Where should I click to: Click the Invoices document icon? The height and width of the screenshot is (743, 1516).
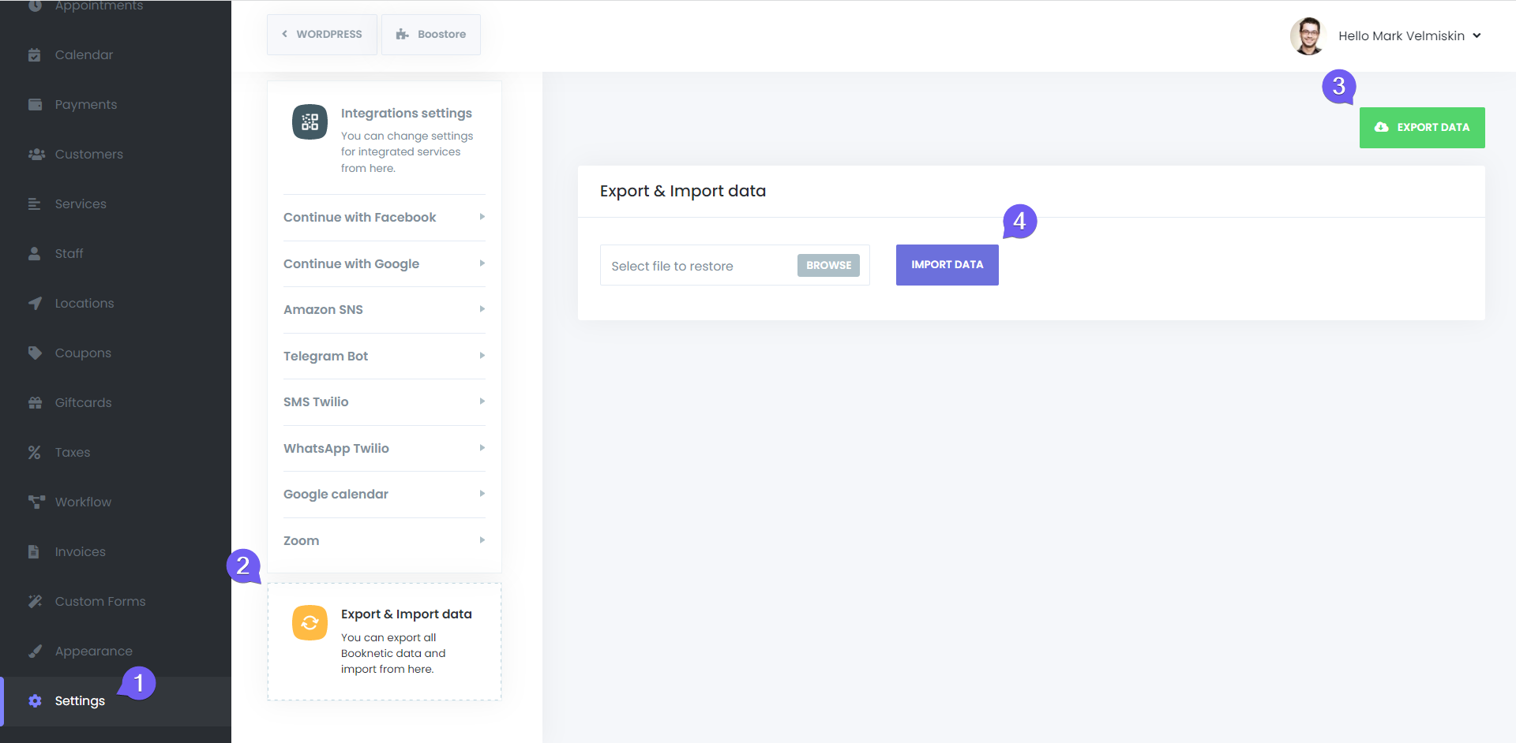click(x=34, y=551)
